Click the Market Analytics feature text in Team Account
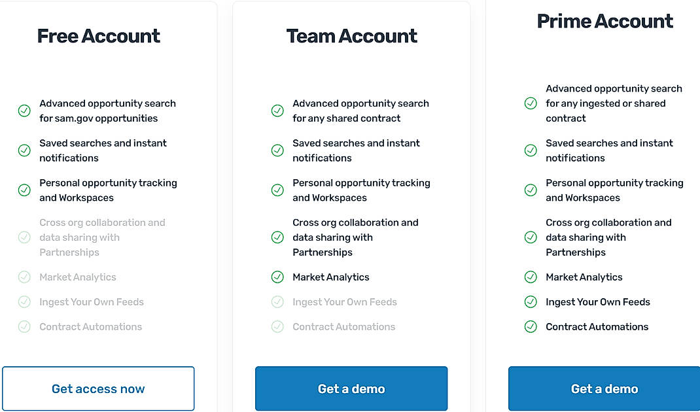Image resolution: width=700 pixels, height=412 pixels. (x=331, y=277)
